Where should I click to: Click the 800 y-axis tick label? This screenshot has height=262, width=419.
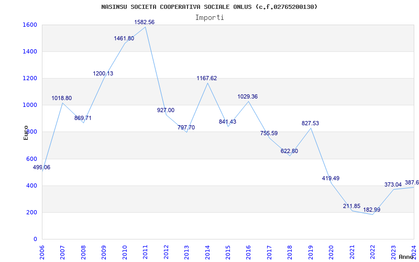(x=32, y=132)
